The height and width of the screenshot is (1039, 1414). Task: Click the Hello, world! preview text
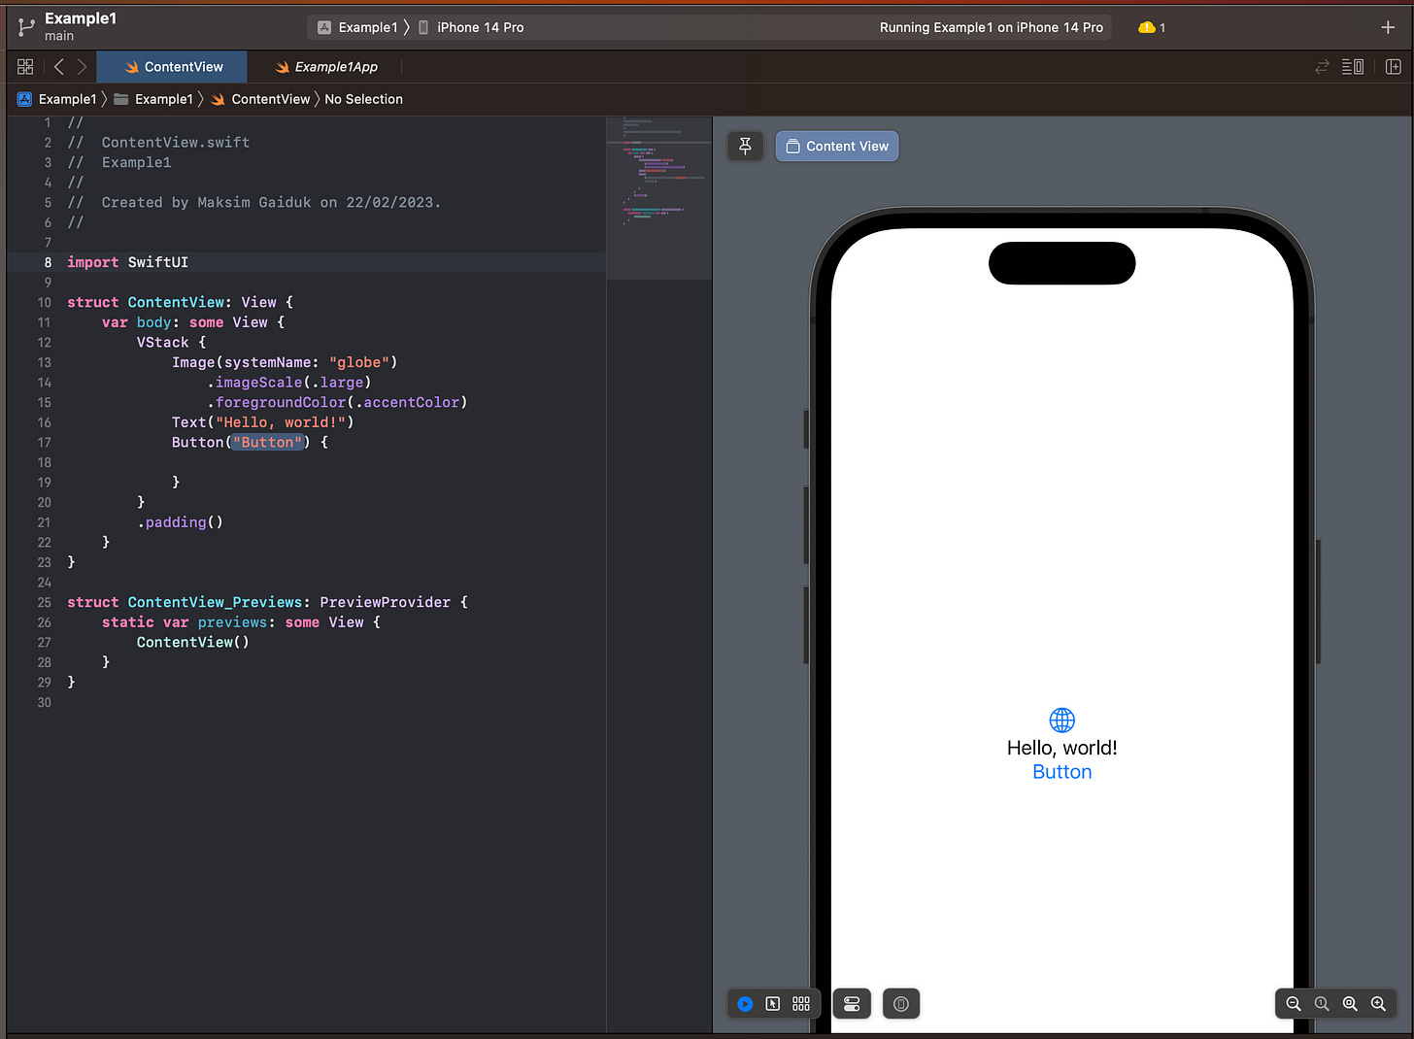[x=1062, y=748]
